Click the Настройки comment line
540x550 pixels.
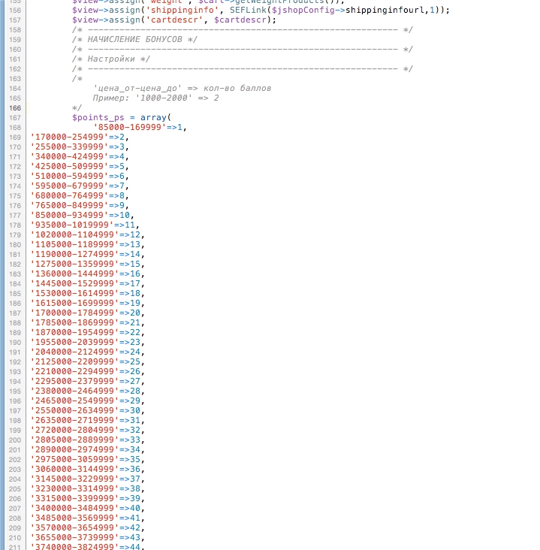click(110, 59)
